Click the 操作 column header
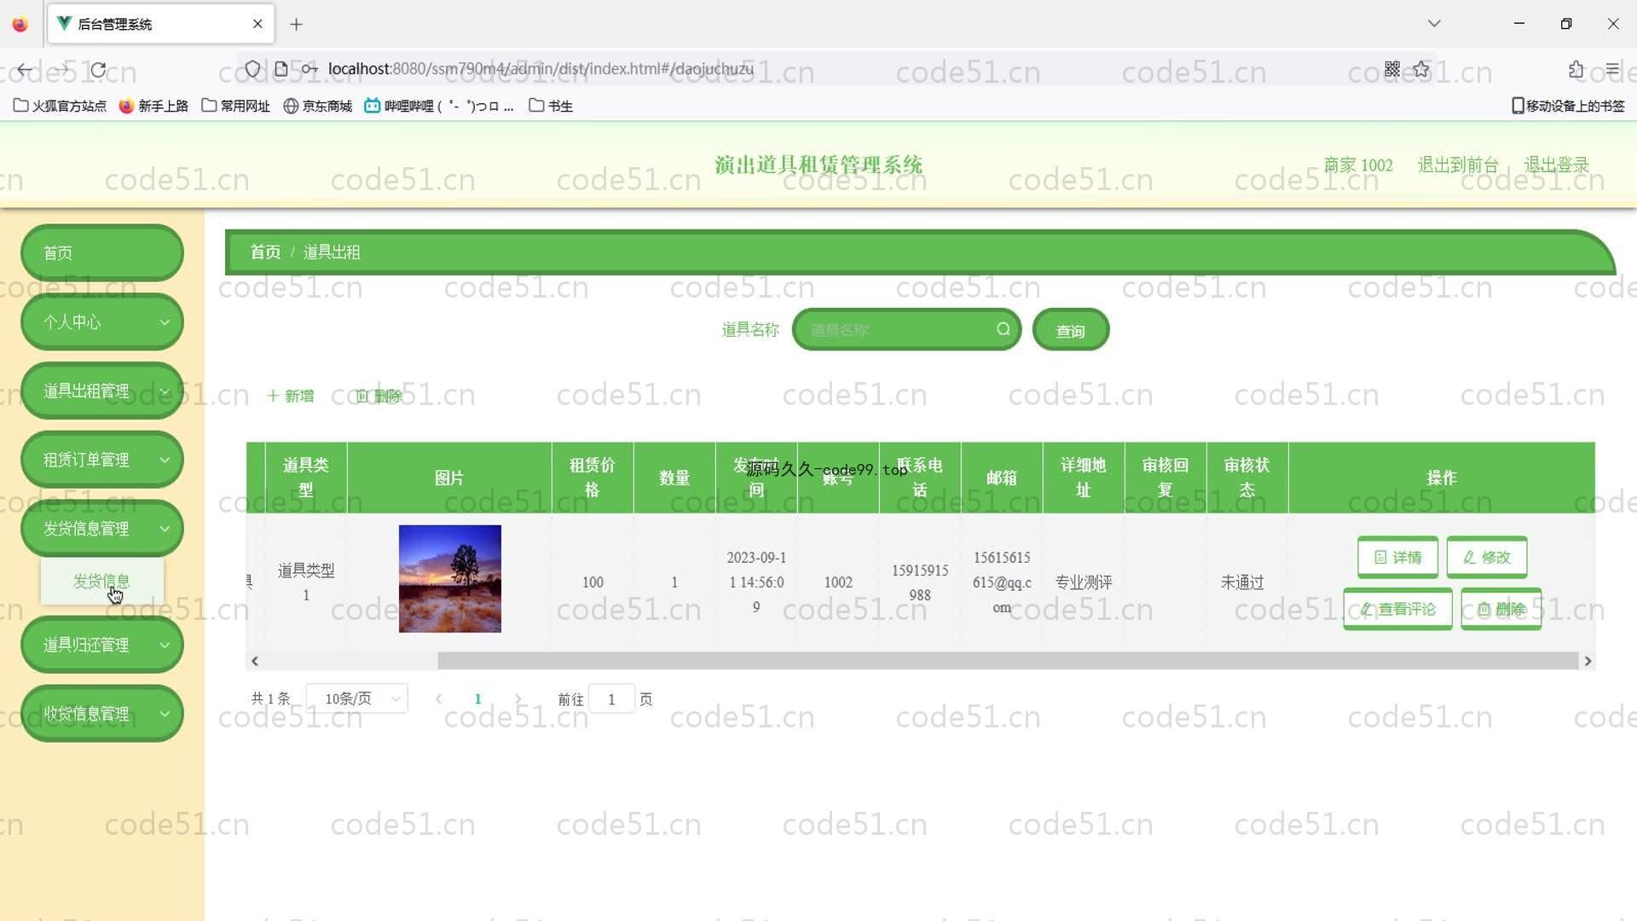The height and width of the screenshot is (921, 1637). [1442, 478]
